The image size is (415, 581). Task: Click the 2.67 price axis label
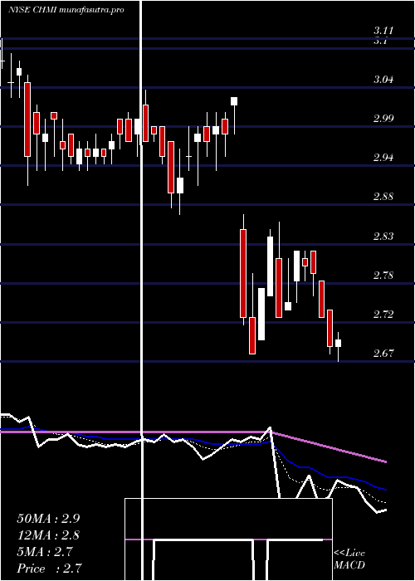point(383,354)
